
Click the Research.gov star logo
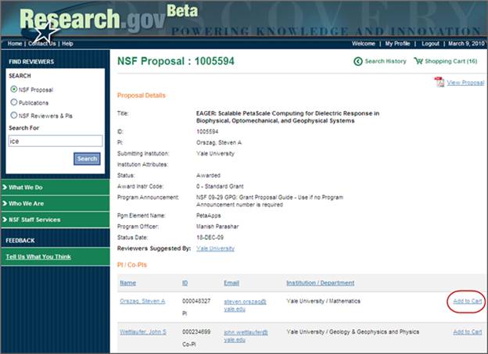point(45,32)
